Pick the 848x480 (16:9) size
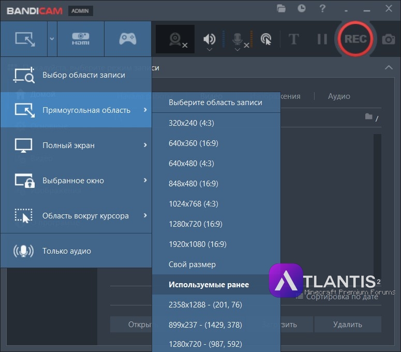 coord(216,184)
